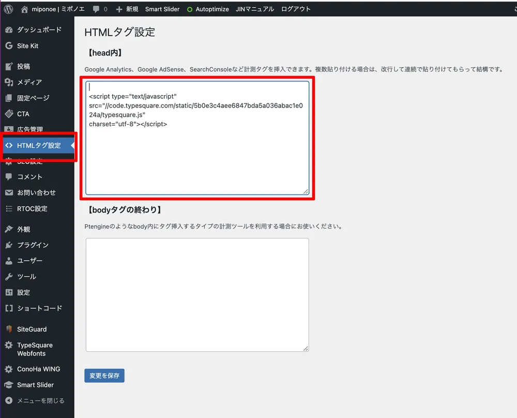
Task: Open Smart Slider from the admin bar
Action: tap(162, 9)
